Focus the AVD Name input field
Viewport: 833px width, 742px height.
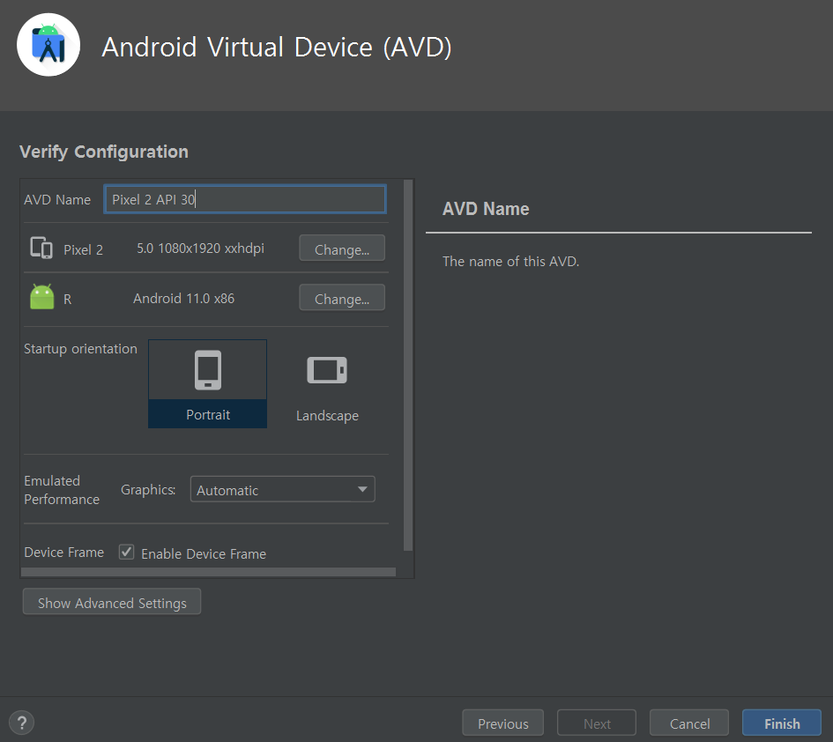point(245,199)
